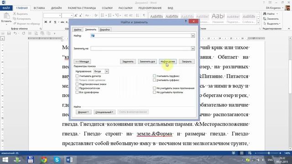
Task: Open the Формат dropdown button
Action: [83, 112]
